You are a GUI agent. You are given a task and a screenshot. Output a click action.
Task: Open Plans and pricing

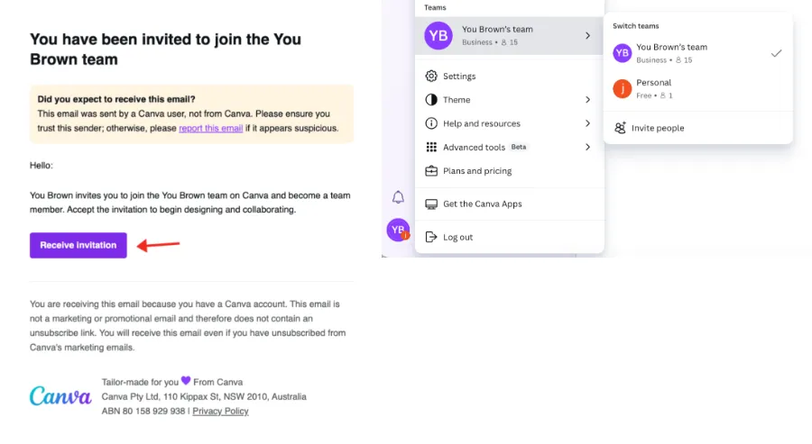click(510, 171)
